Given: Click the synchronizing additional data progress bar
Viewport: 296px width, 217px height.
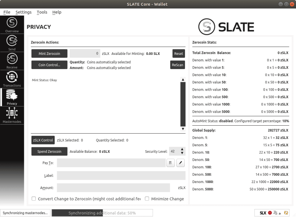Looking at the screenshot, I should coord(102,213).
